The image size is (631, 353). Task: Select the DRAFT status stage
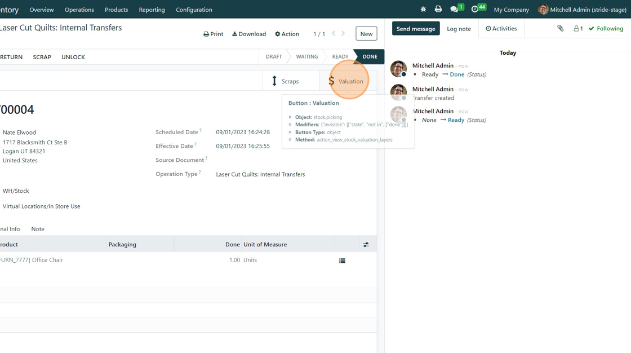[x=274, y=57]
